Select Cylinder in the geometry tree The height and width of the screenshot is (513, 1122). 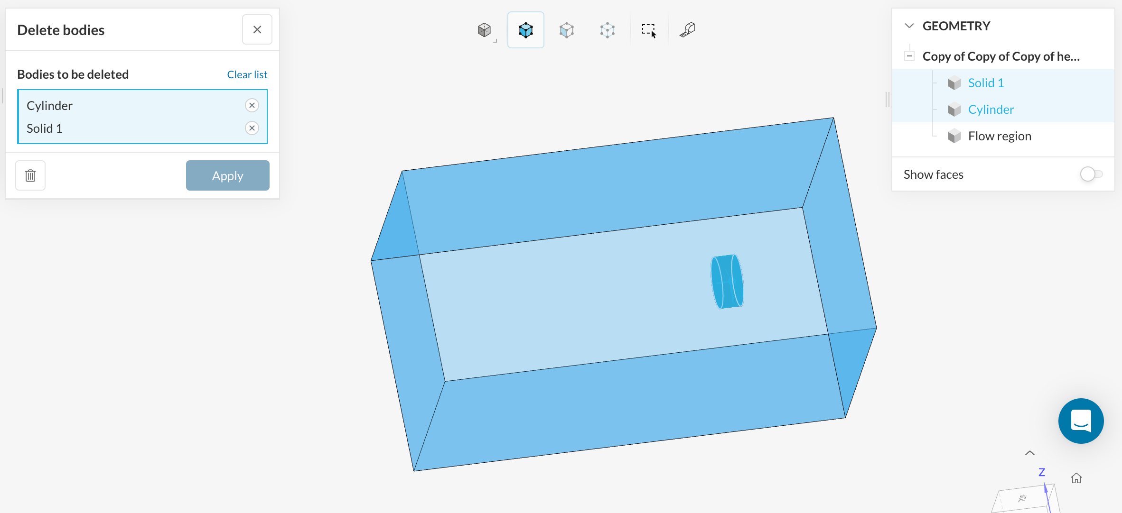pos(991,110)
